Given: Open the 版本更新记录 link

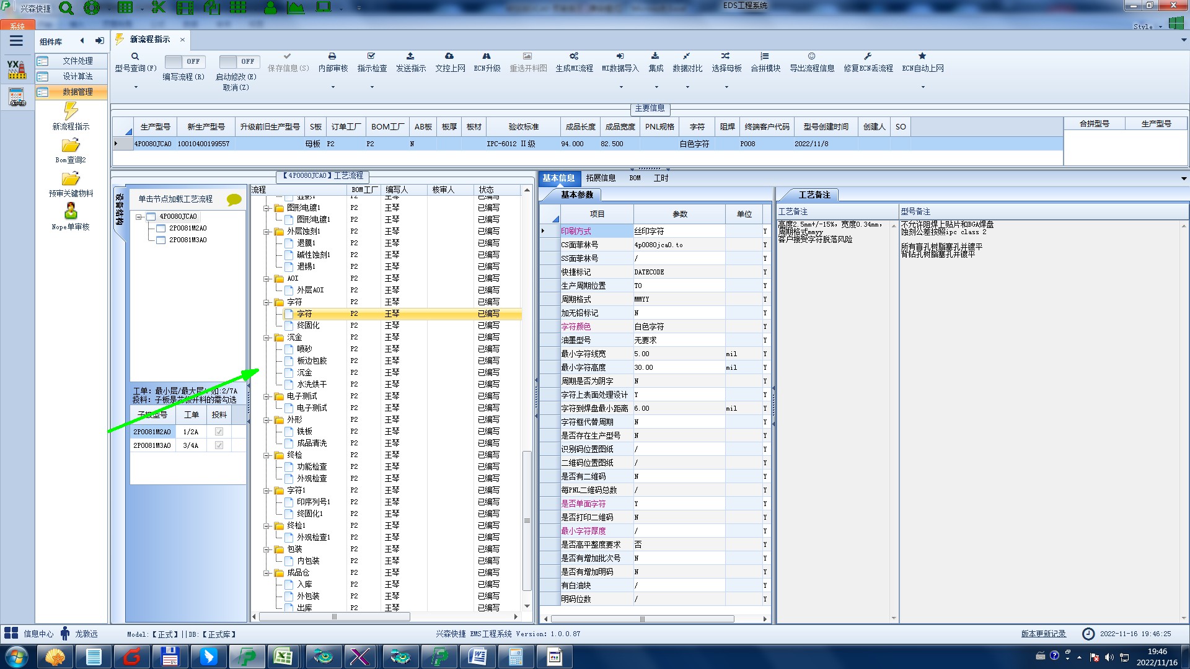Looking at the screenshot, I should pos(1043,634).
